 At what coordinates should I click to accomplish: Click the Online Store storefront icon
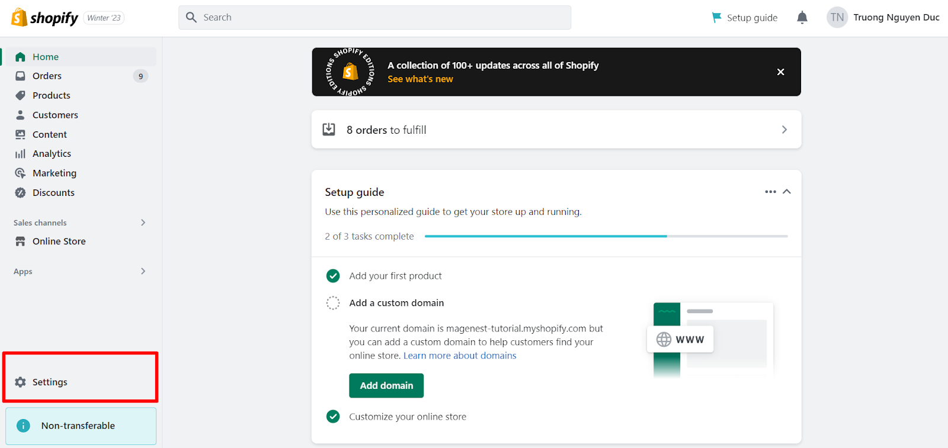(21, 241)
